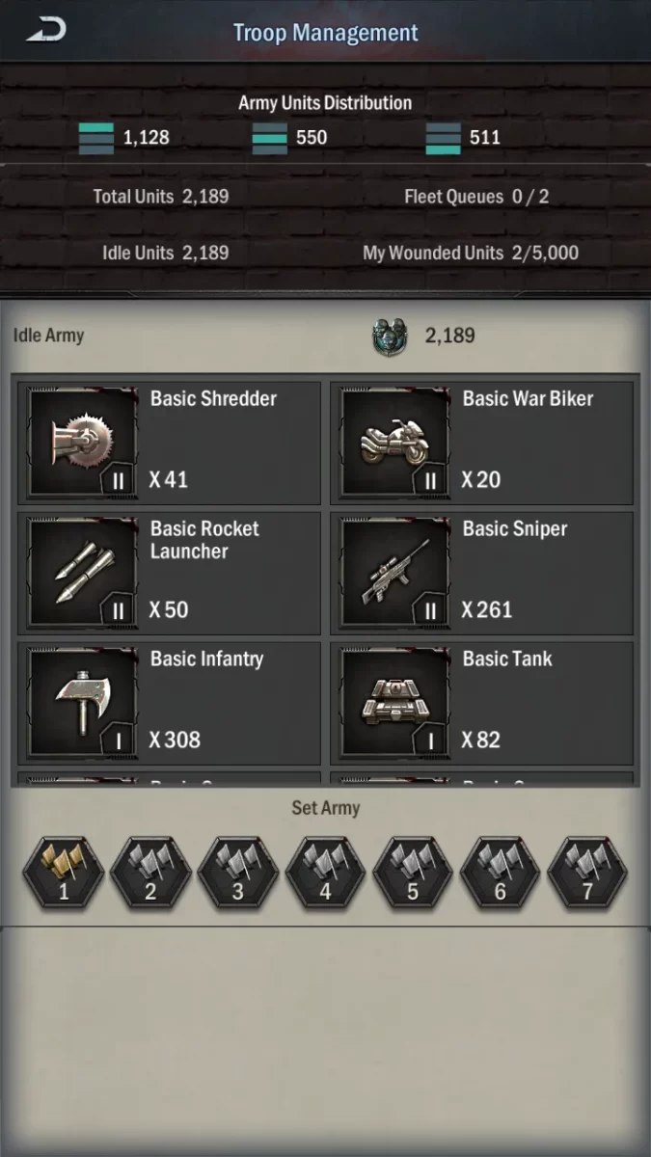Select the Basic Infantry axe icon
The width and height of the screenshot is (651, 1157).
pos(84,704)
